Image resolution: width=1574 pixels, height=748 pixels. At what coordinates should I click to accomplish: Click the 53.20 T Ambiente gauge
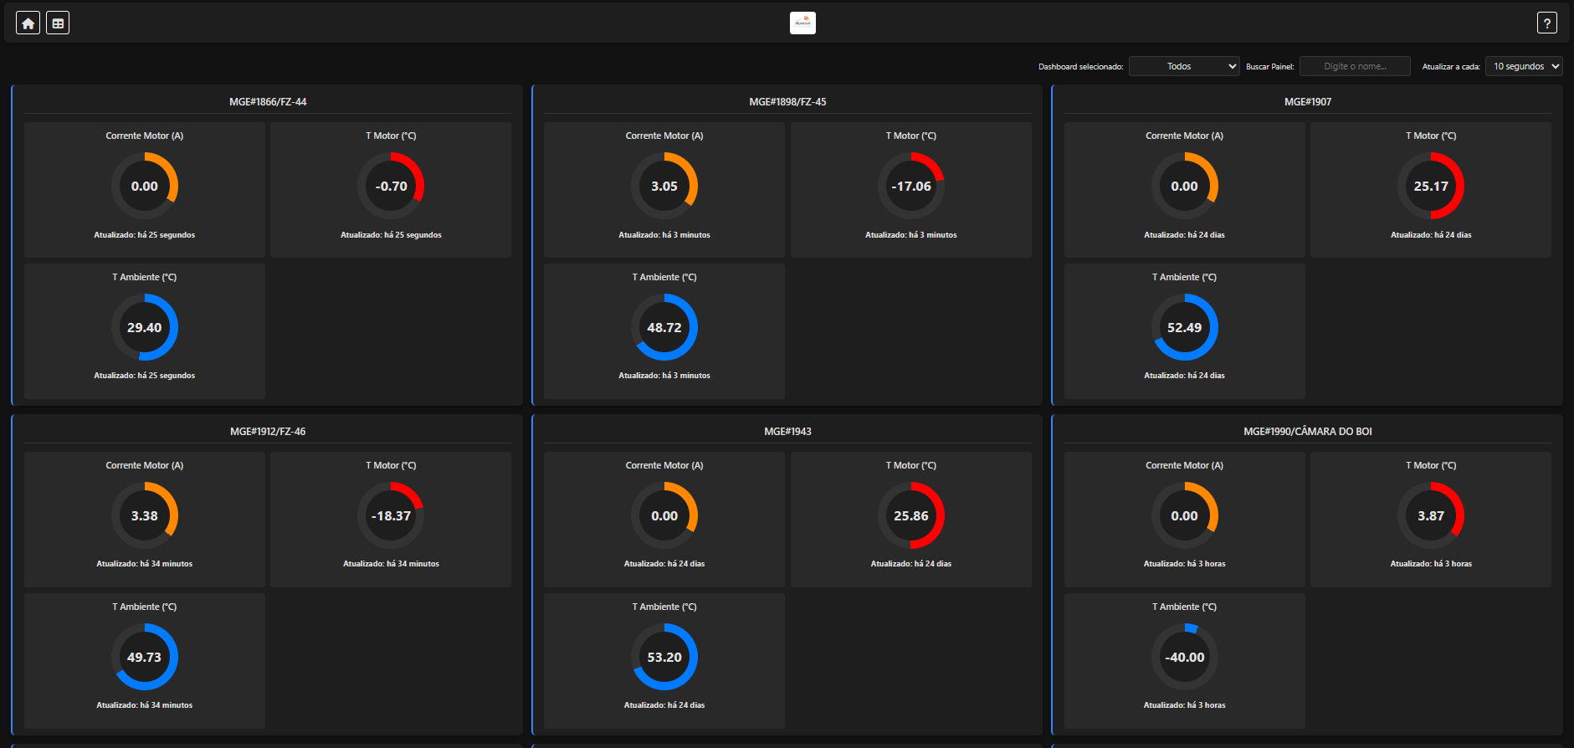664,657
